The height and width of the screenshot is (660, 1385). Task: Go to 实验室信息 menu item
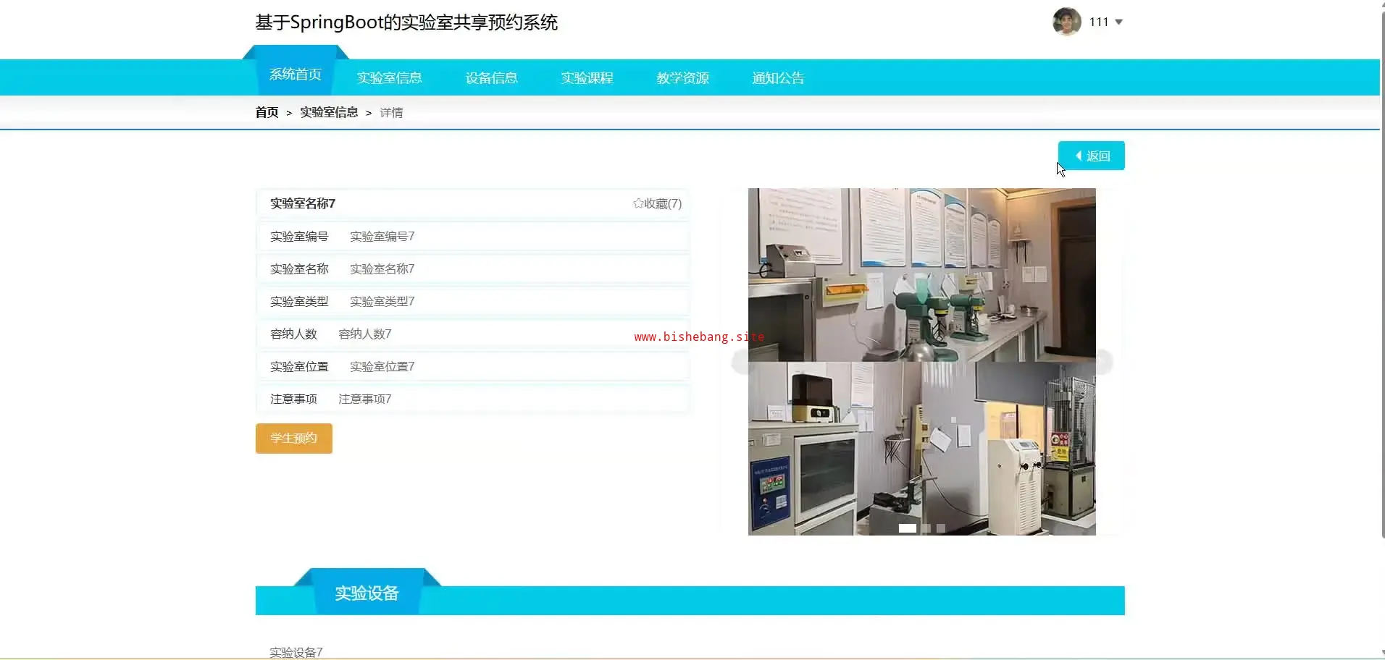(x=389, y=78)
